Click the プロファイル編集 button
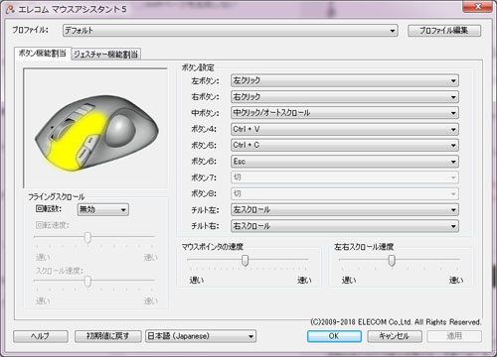This screenshot has width=497, height=357. click(444, 31)
